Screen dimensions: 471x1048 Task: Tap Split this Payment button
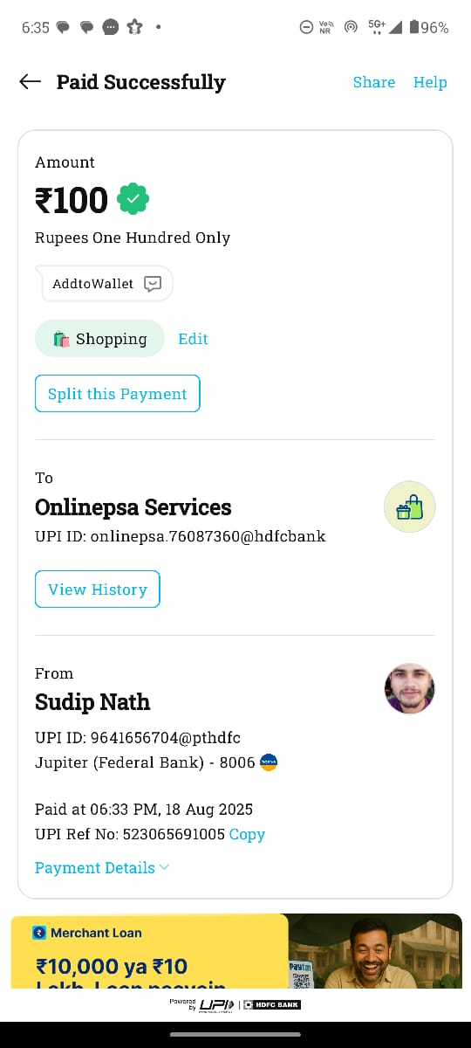[x=118, y=393]
